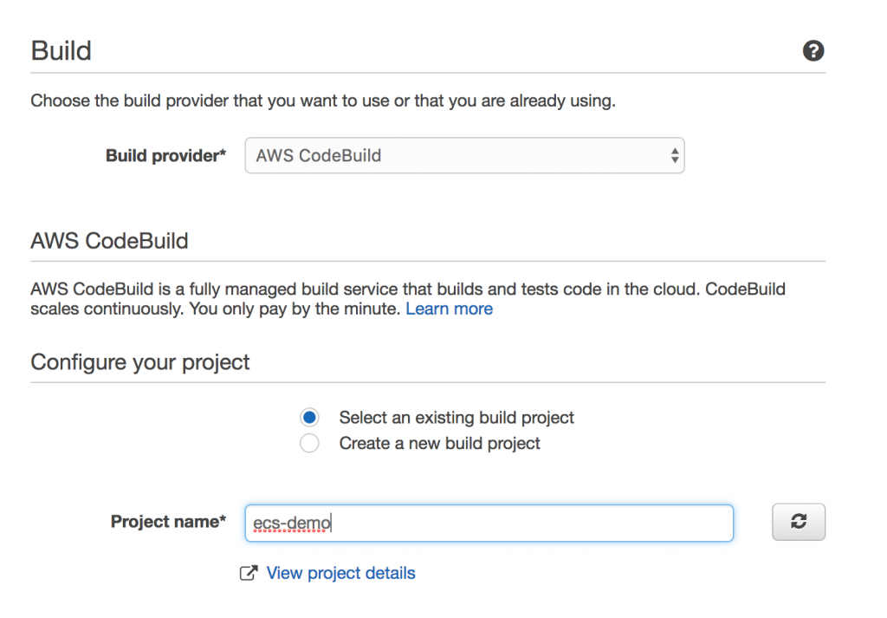Click the Project name input field
887x618 pixels.
click(520, 524)
